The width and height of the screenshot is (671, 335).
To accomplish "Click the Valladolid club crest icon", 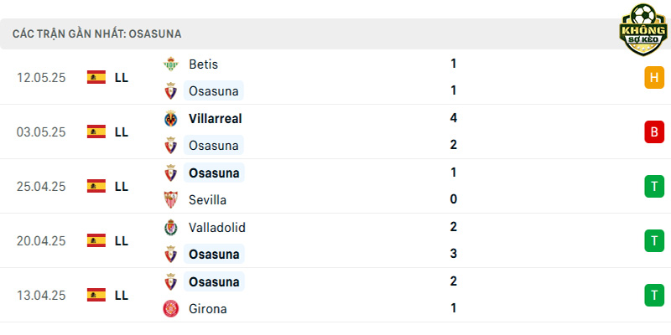I will click(171, 227).
